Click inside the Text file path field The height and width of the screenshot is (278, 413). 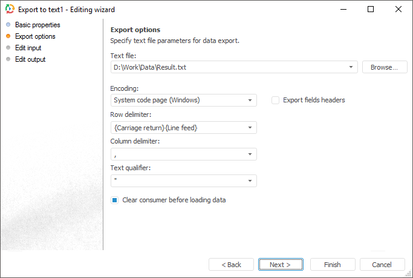click(224, 67)
